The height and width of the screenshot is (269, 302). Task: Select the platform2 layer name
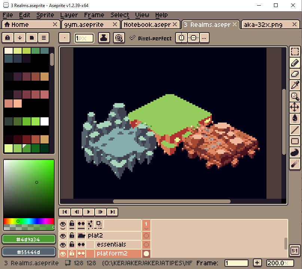[x=112, y=253]
